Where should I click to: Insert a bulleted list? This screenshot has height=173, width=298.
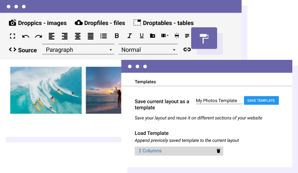(x=104, y=36)
